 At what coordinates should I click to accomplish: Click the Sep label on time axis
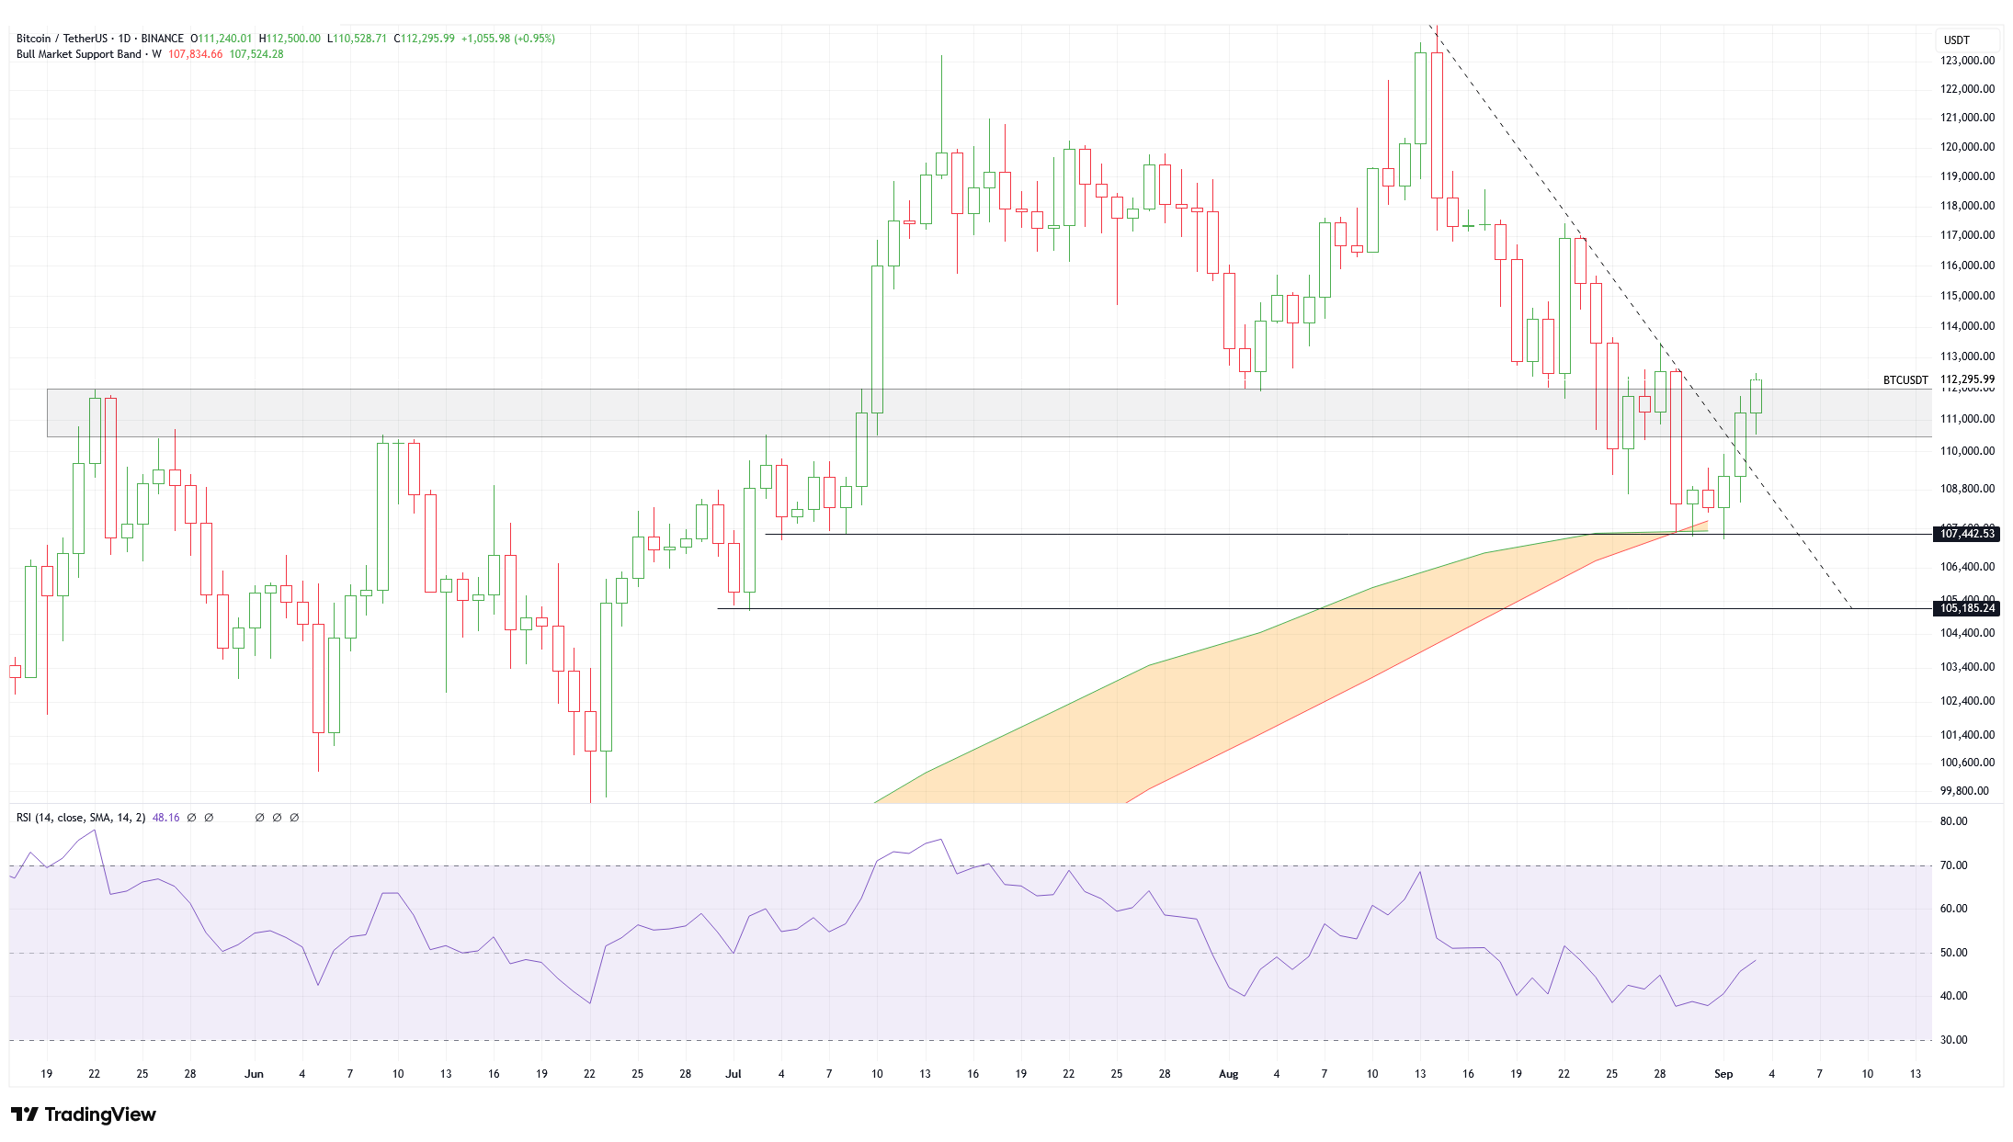point(1723,1074)
